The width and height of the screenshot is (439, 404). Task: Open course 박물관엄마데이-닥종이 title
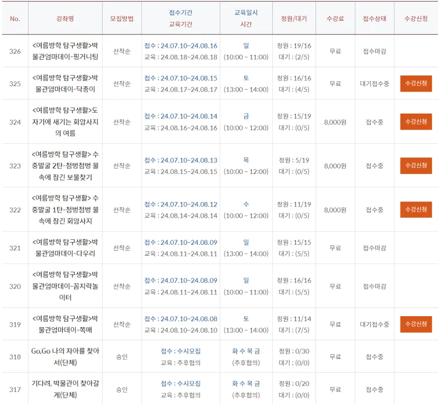tap(65, 83)
